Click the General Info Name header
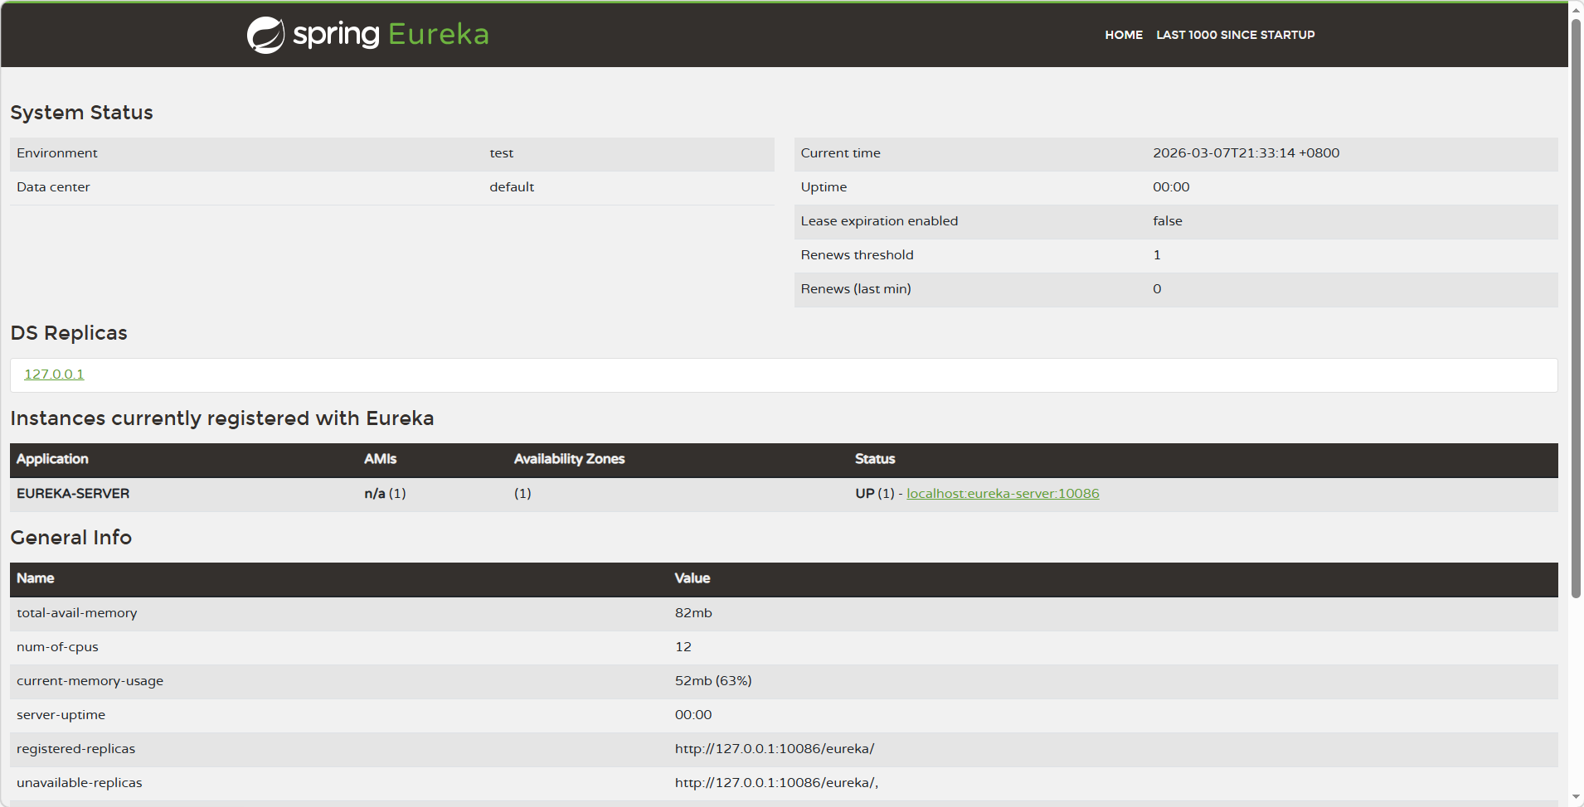The width and height of the screenshot is (1584, 807). 35,578
